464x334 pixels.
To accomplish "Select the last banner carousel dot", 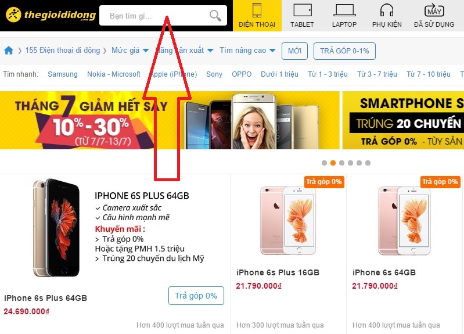I will click(x=368, y=163).
